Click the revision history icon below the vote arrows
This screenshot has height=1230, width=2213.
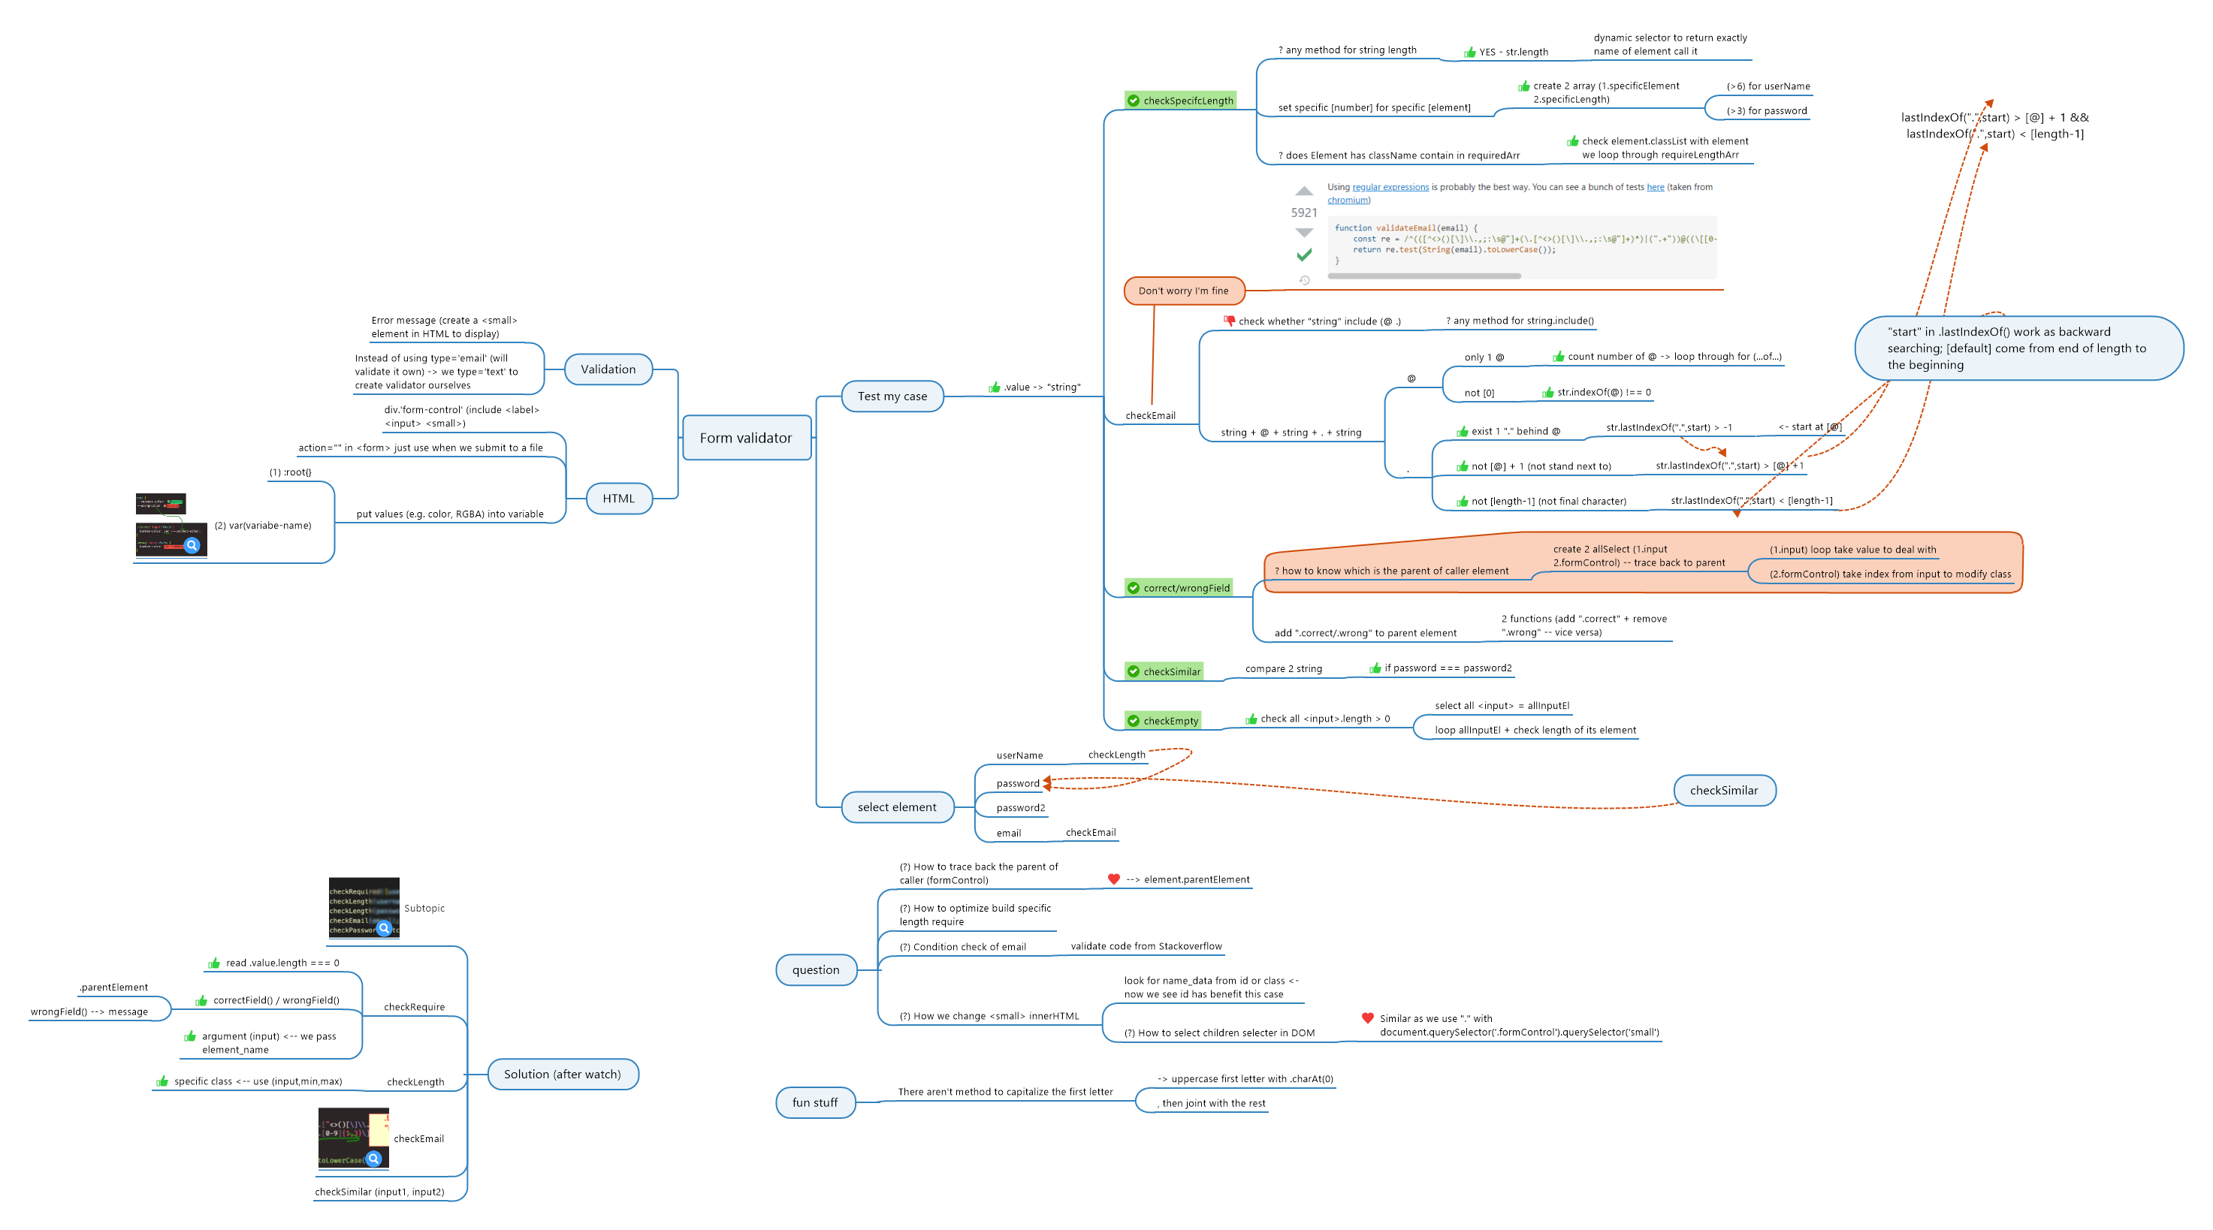click(1304, 281)
